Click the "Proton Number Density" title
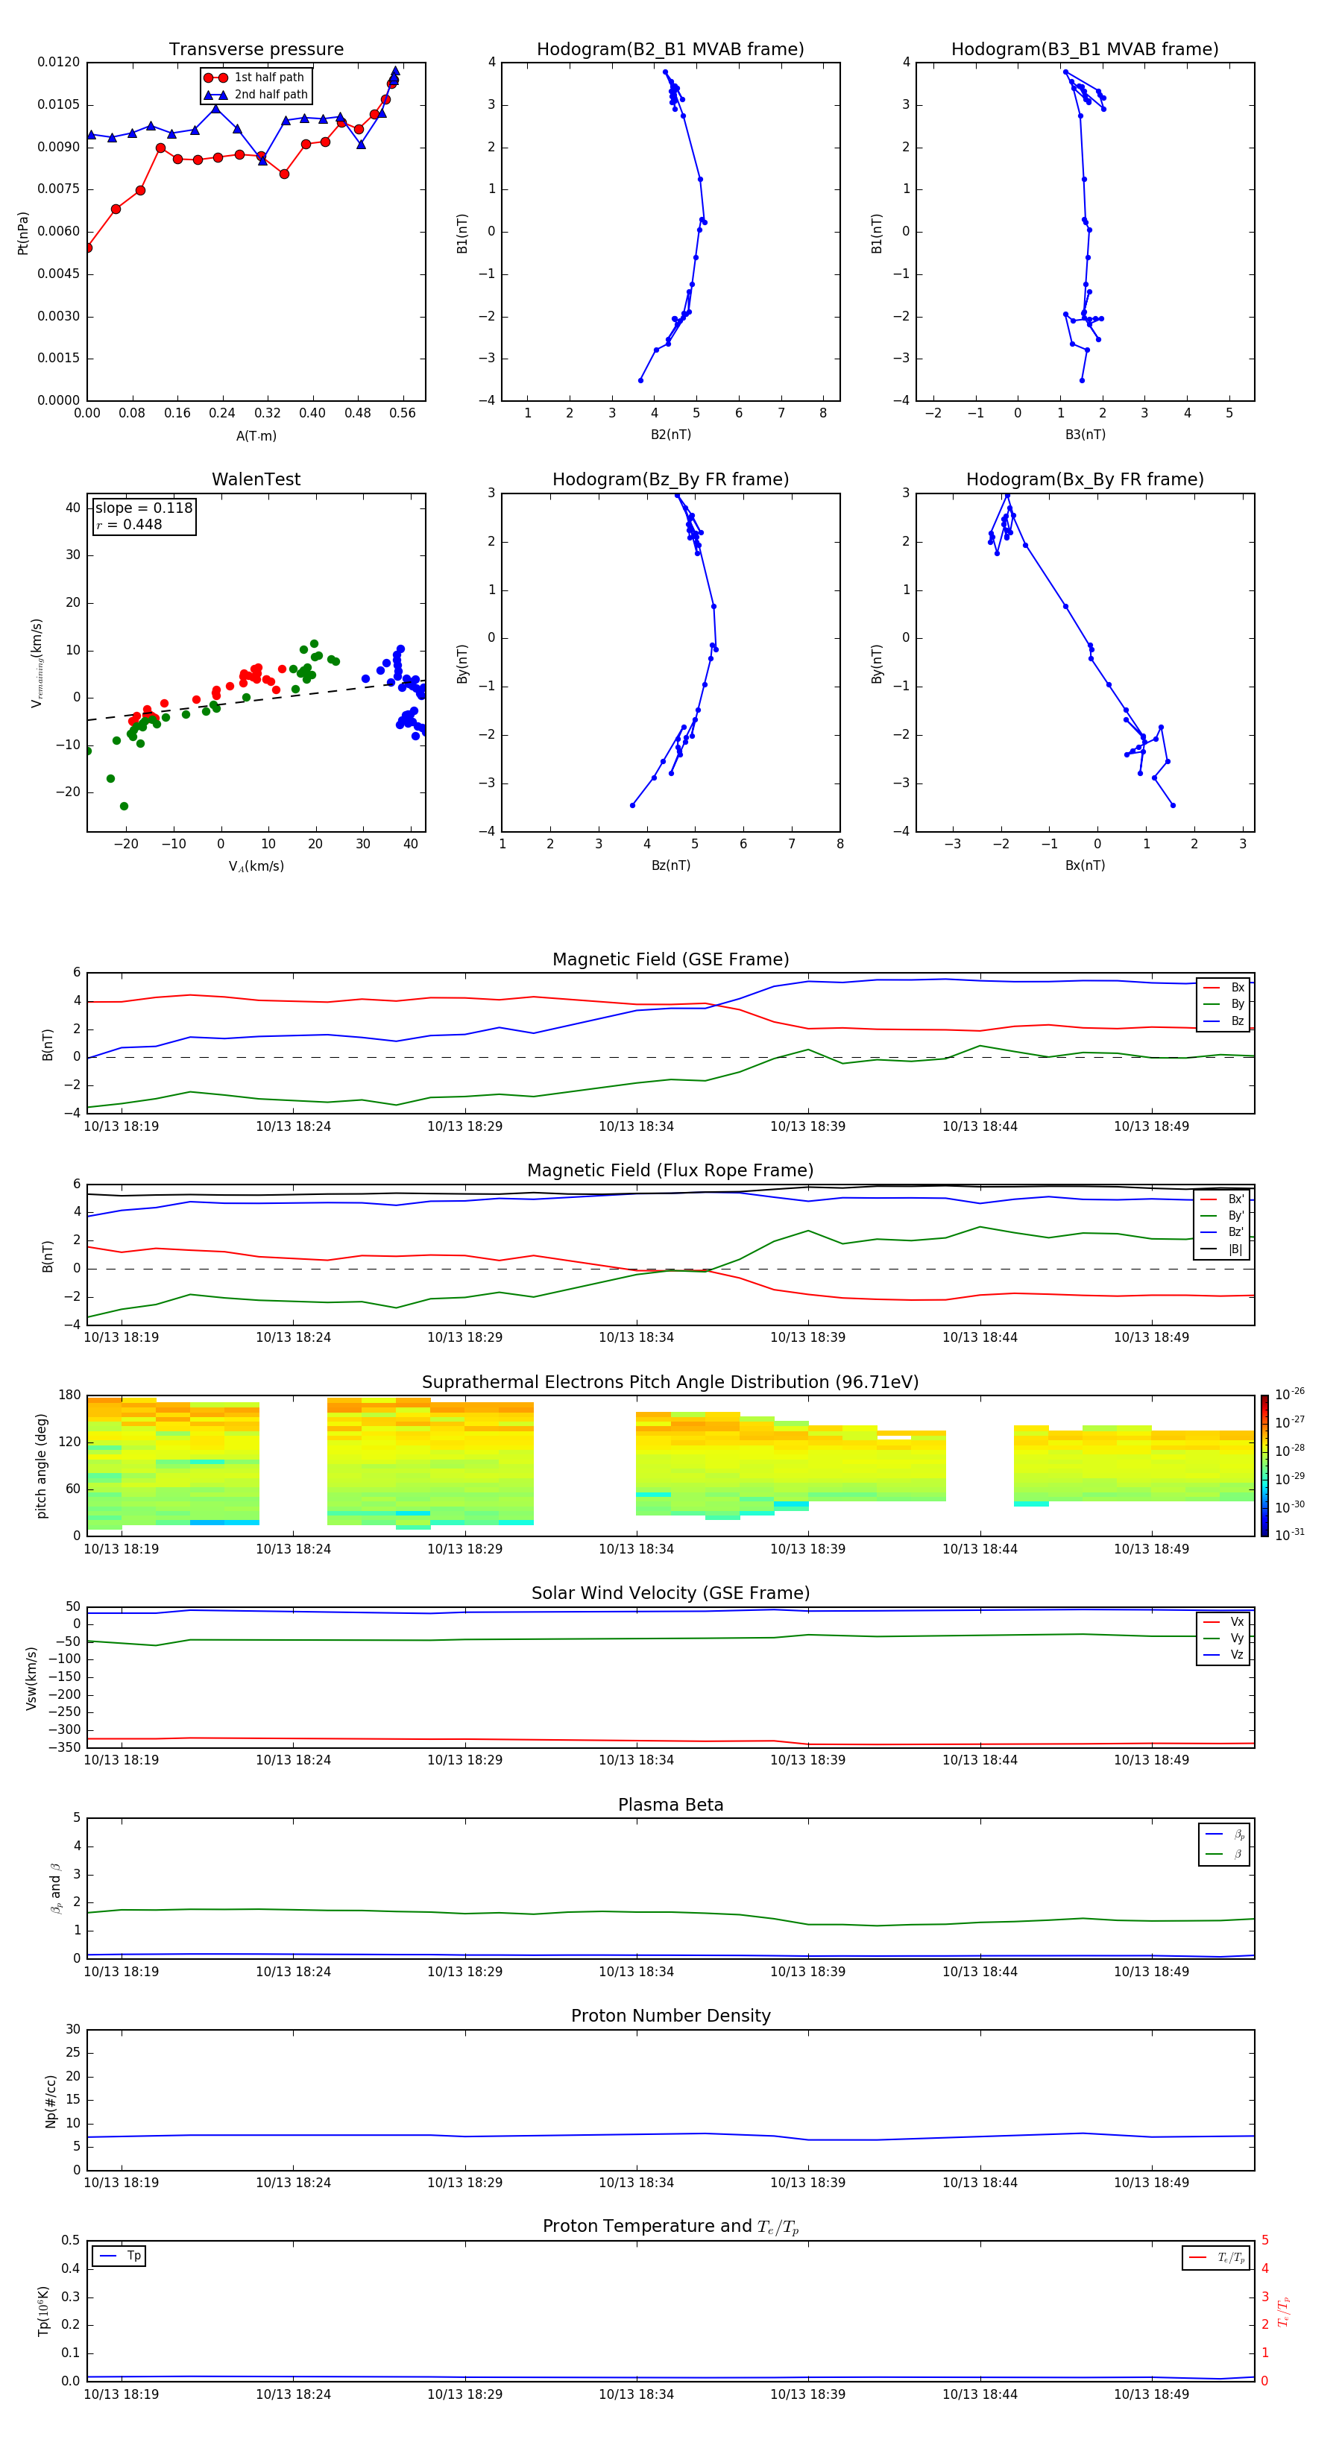Screen dimensions: 1342x2460 click(x=670, y=2016)
